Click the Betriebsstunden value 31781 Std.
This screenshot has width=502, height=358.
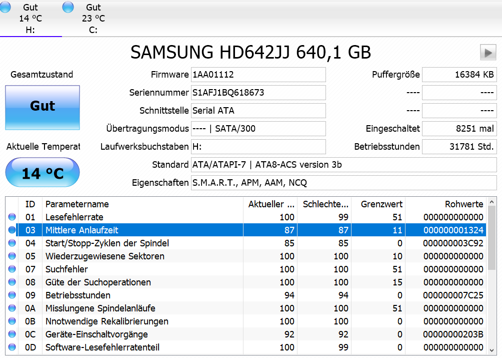coord(459,147)
